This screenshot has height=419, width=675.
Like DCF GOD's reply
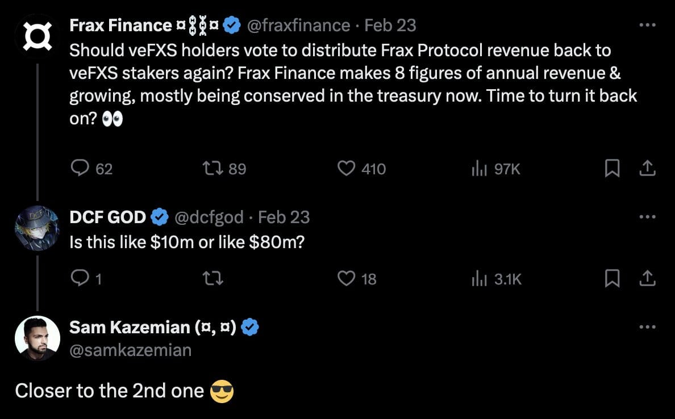pyautogui.click(x=347, y=278)
